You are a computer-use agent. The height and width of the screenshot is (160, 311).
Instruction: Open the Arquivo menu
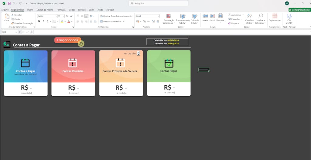click(x=5, y=10)
